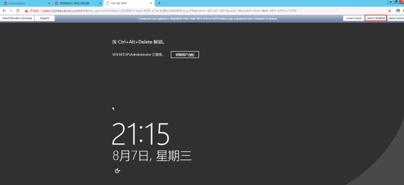
Task: Close the FusionAccess tab
Action: pos(49,3)
